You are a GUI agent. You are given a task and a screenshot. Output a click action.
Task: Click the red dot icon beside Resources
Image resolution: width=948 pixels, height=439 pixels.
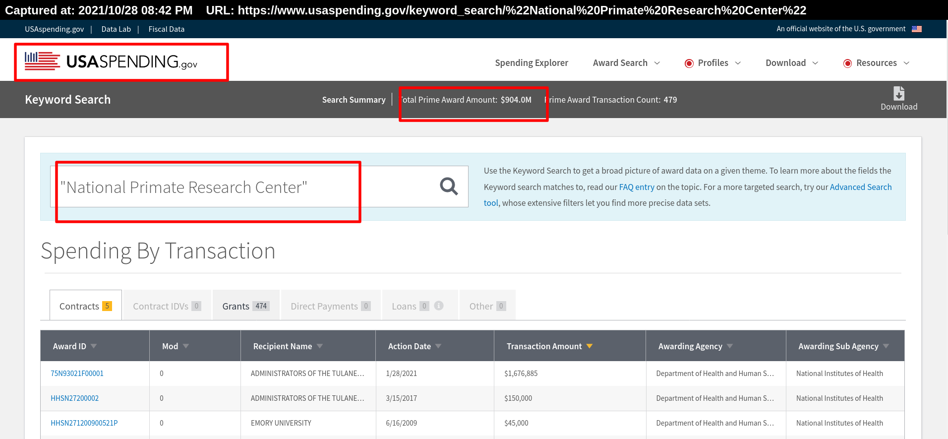tap(847, 63)
